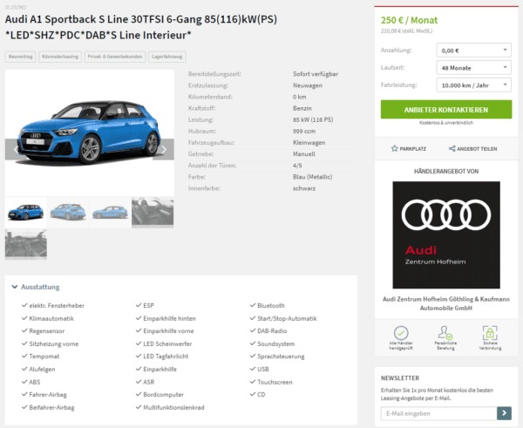
Task: Select the dashboard interior thumbnail
Action: coord(25,244)
